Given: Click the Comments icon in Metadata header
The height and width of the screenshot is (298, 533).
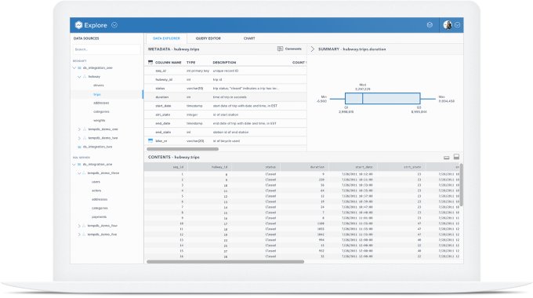Looking at the screenshot, I should (x=280, y=49).
